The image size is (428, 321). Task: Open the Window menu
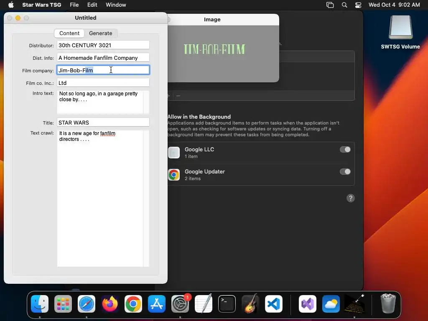pyautogui.click(x=116, y=5)
